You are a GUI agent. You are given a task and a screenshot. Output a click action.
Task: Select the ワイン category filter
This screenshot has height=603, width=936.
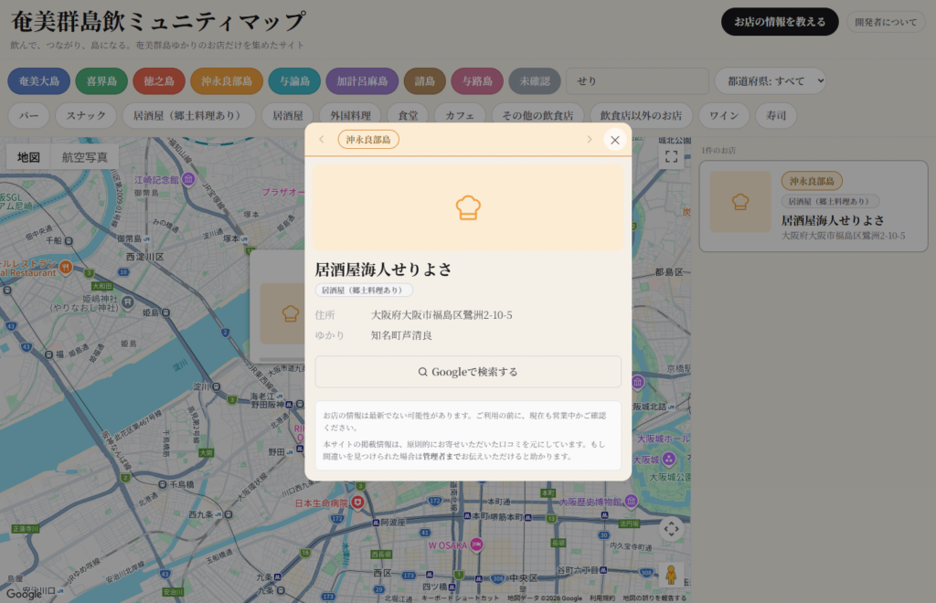tap(724, 116)
